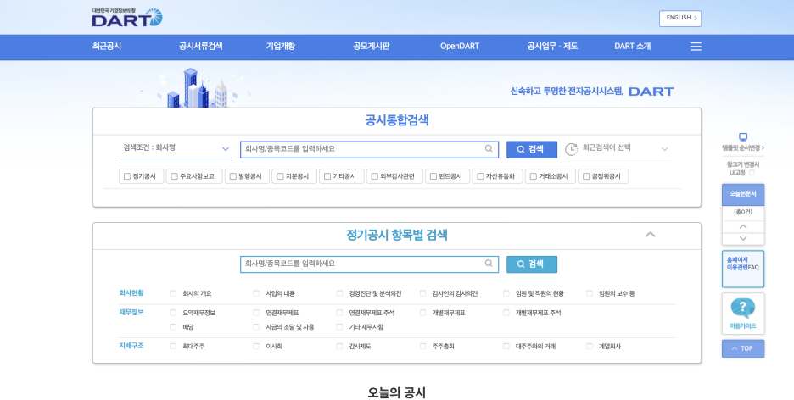The width and height of the screenshot is (794, 400).
Task: Open the 공시업무 · 제도 menu
Action: click(552, 46)
